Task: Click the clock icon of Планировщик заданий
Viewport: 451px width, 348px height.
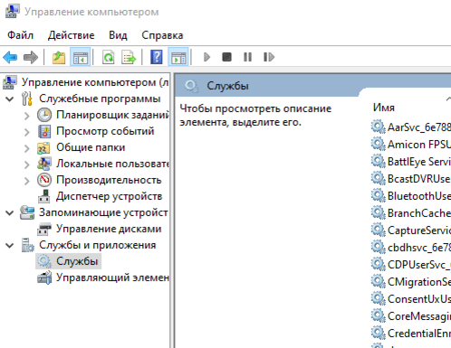Action: pos(44,115)
